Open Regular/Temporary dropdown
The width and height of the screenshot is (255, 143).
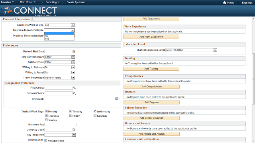pyautogui.click(x=60, y=57)
